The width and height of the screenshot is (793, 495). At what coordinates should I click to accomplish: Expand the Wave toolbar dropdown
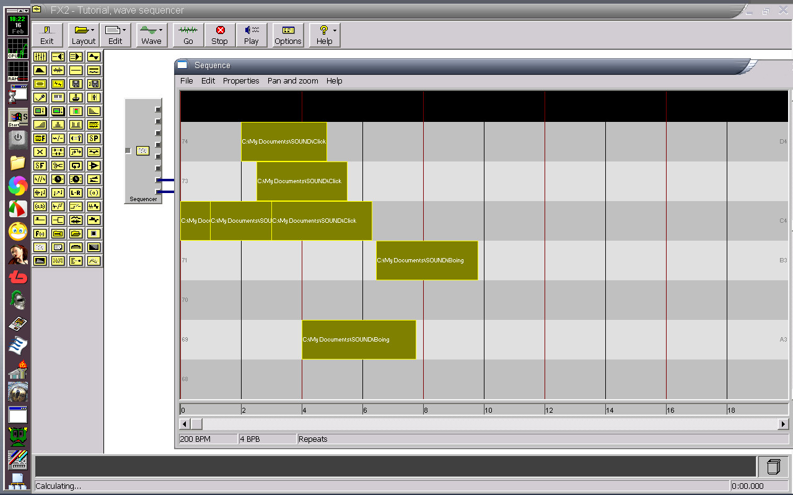tap(151, 35)
